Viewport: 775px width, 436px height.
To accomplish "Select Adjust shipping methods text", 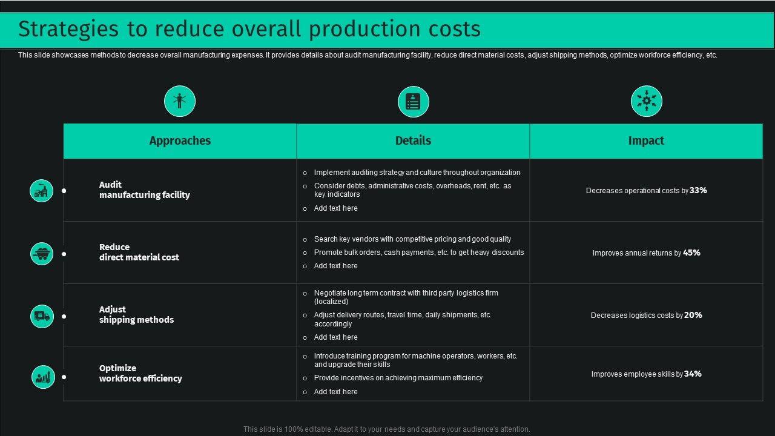I will pyautogui.click(x=136, y=314).
